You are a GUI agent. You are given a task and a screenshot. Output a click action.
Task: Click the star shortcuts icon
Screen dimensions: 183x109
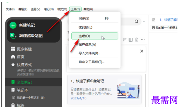13,64
